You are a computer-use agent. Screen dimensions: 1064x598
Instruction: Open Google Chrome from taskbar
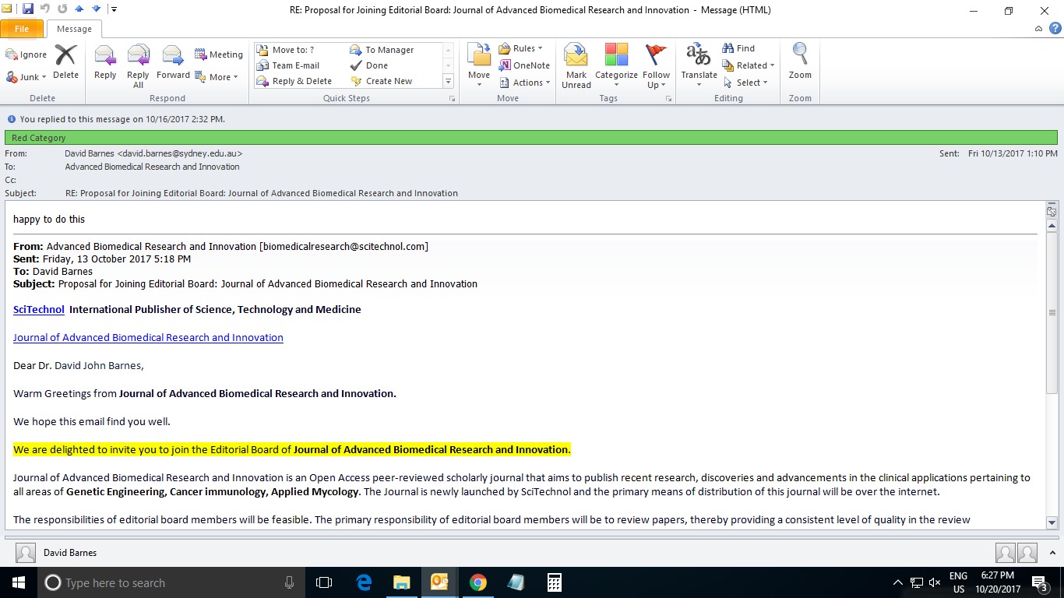pyautogui.click(x=477, y=582)
